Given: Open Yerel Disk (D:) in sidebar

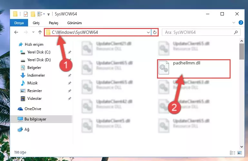Looking at the screenshot, I should coord(35,60).
